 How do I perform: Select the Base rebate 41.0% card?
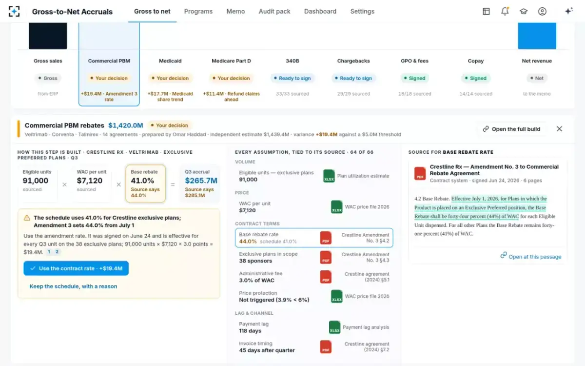click(145, 183)
